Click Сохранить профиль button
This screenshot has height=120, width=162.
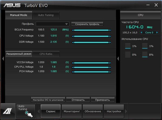(87, 24)
